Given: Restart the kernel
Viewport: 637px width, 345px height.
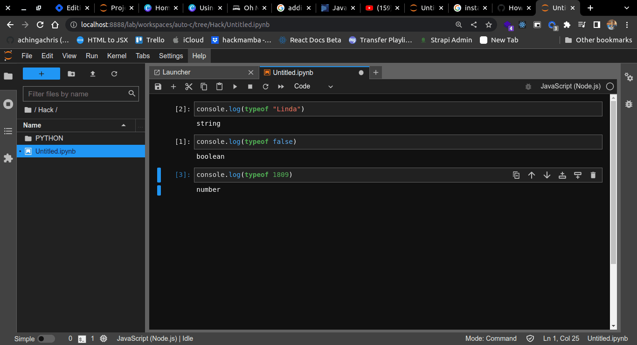Looking at the screenshot, I should (266, 87).
